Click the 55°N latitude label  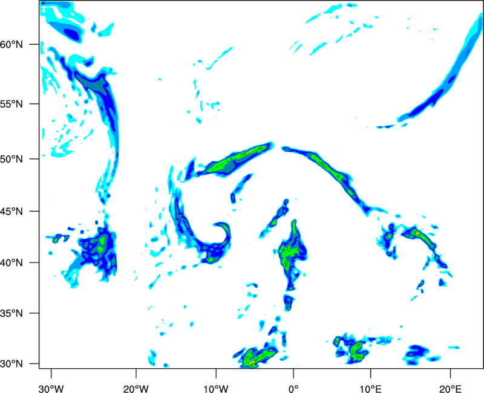coord(11,104)
